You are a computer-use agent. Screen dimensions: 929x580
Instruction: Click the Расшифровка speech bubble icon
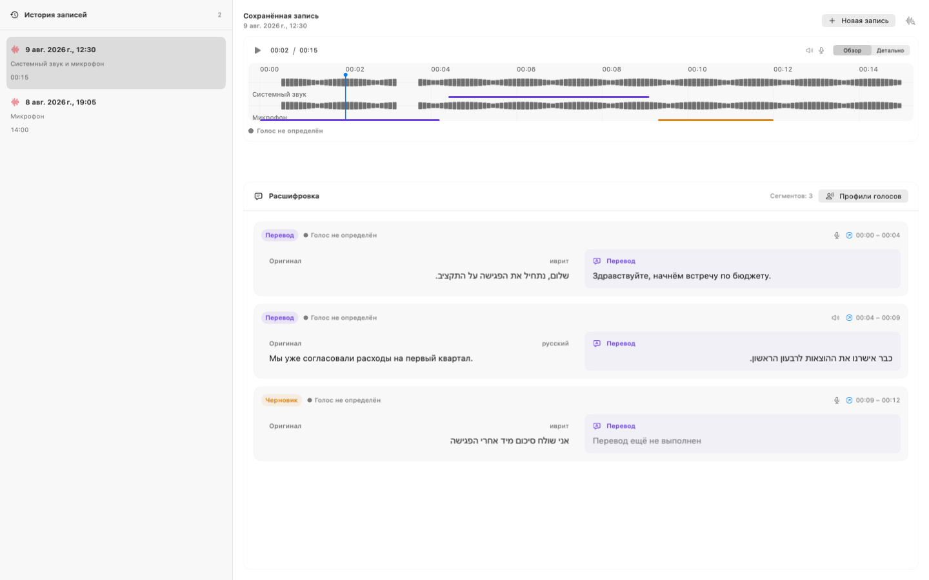[x=259, y=196]
